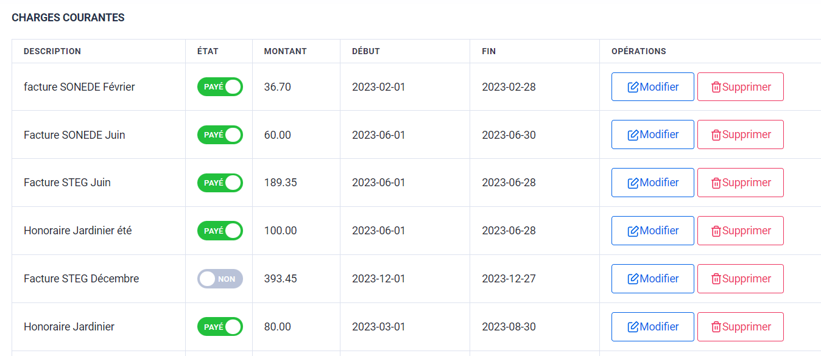
Task: Click edit icon for Honoraire Jardinier été
Action: [x=633, y=231]
